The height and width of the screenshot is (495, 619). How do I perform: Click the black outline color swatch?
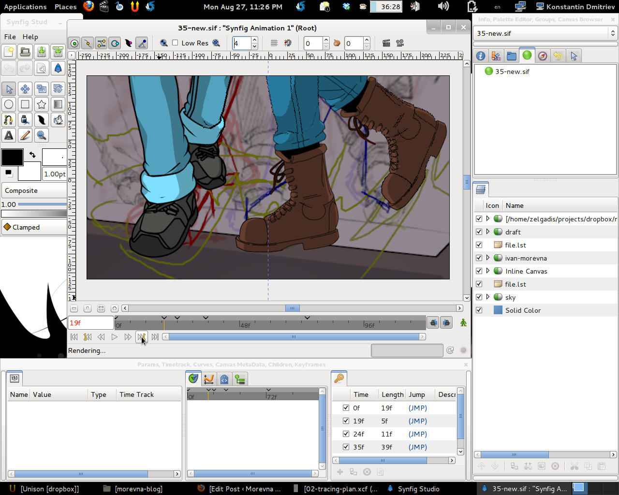point(12,157)
